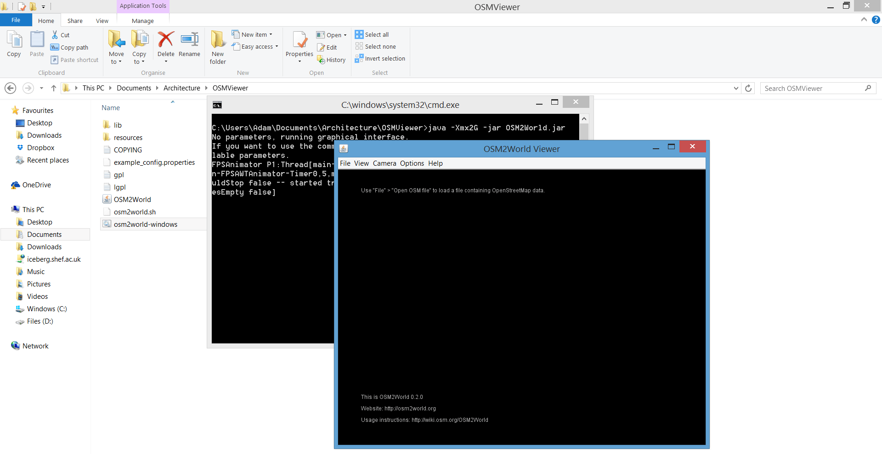Click Select none in ribbon
Viewport: 882px width, 454px height.
coord(376,46)
